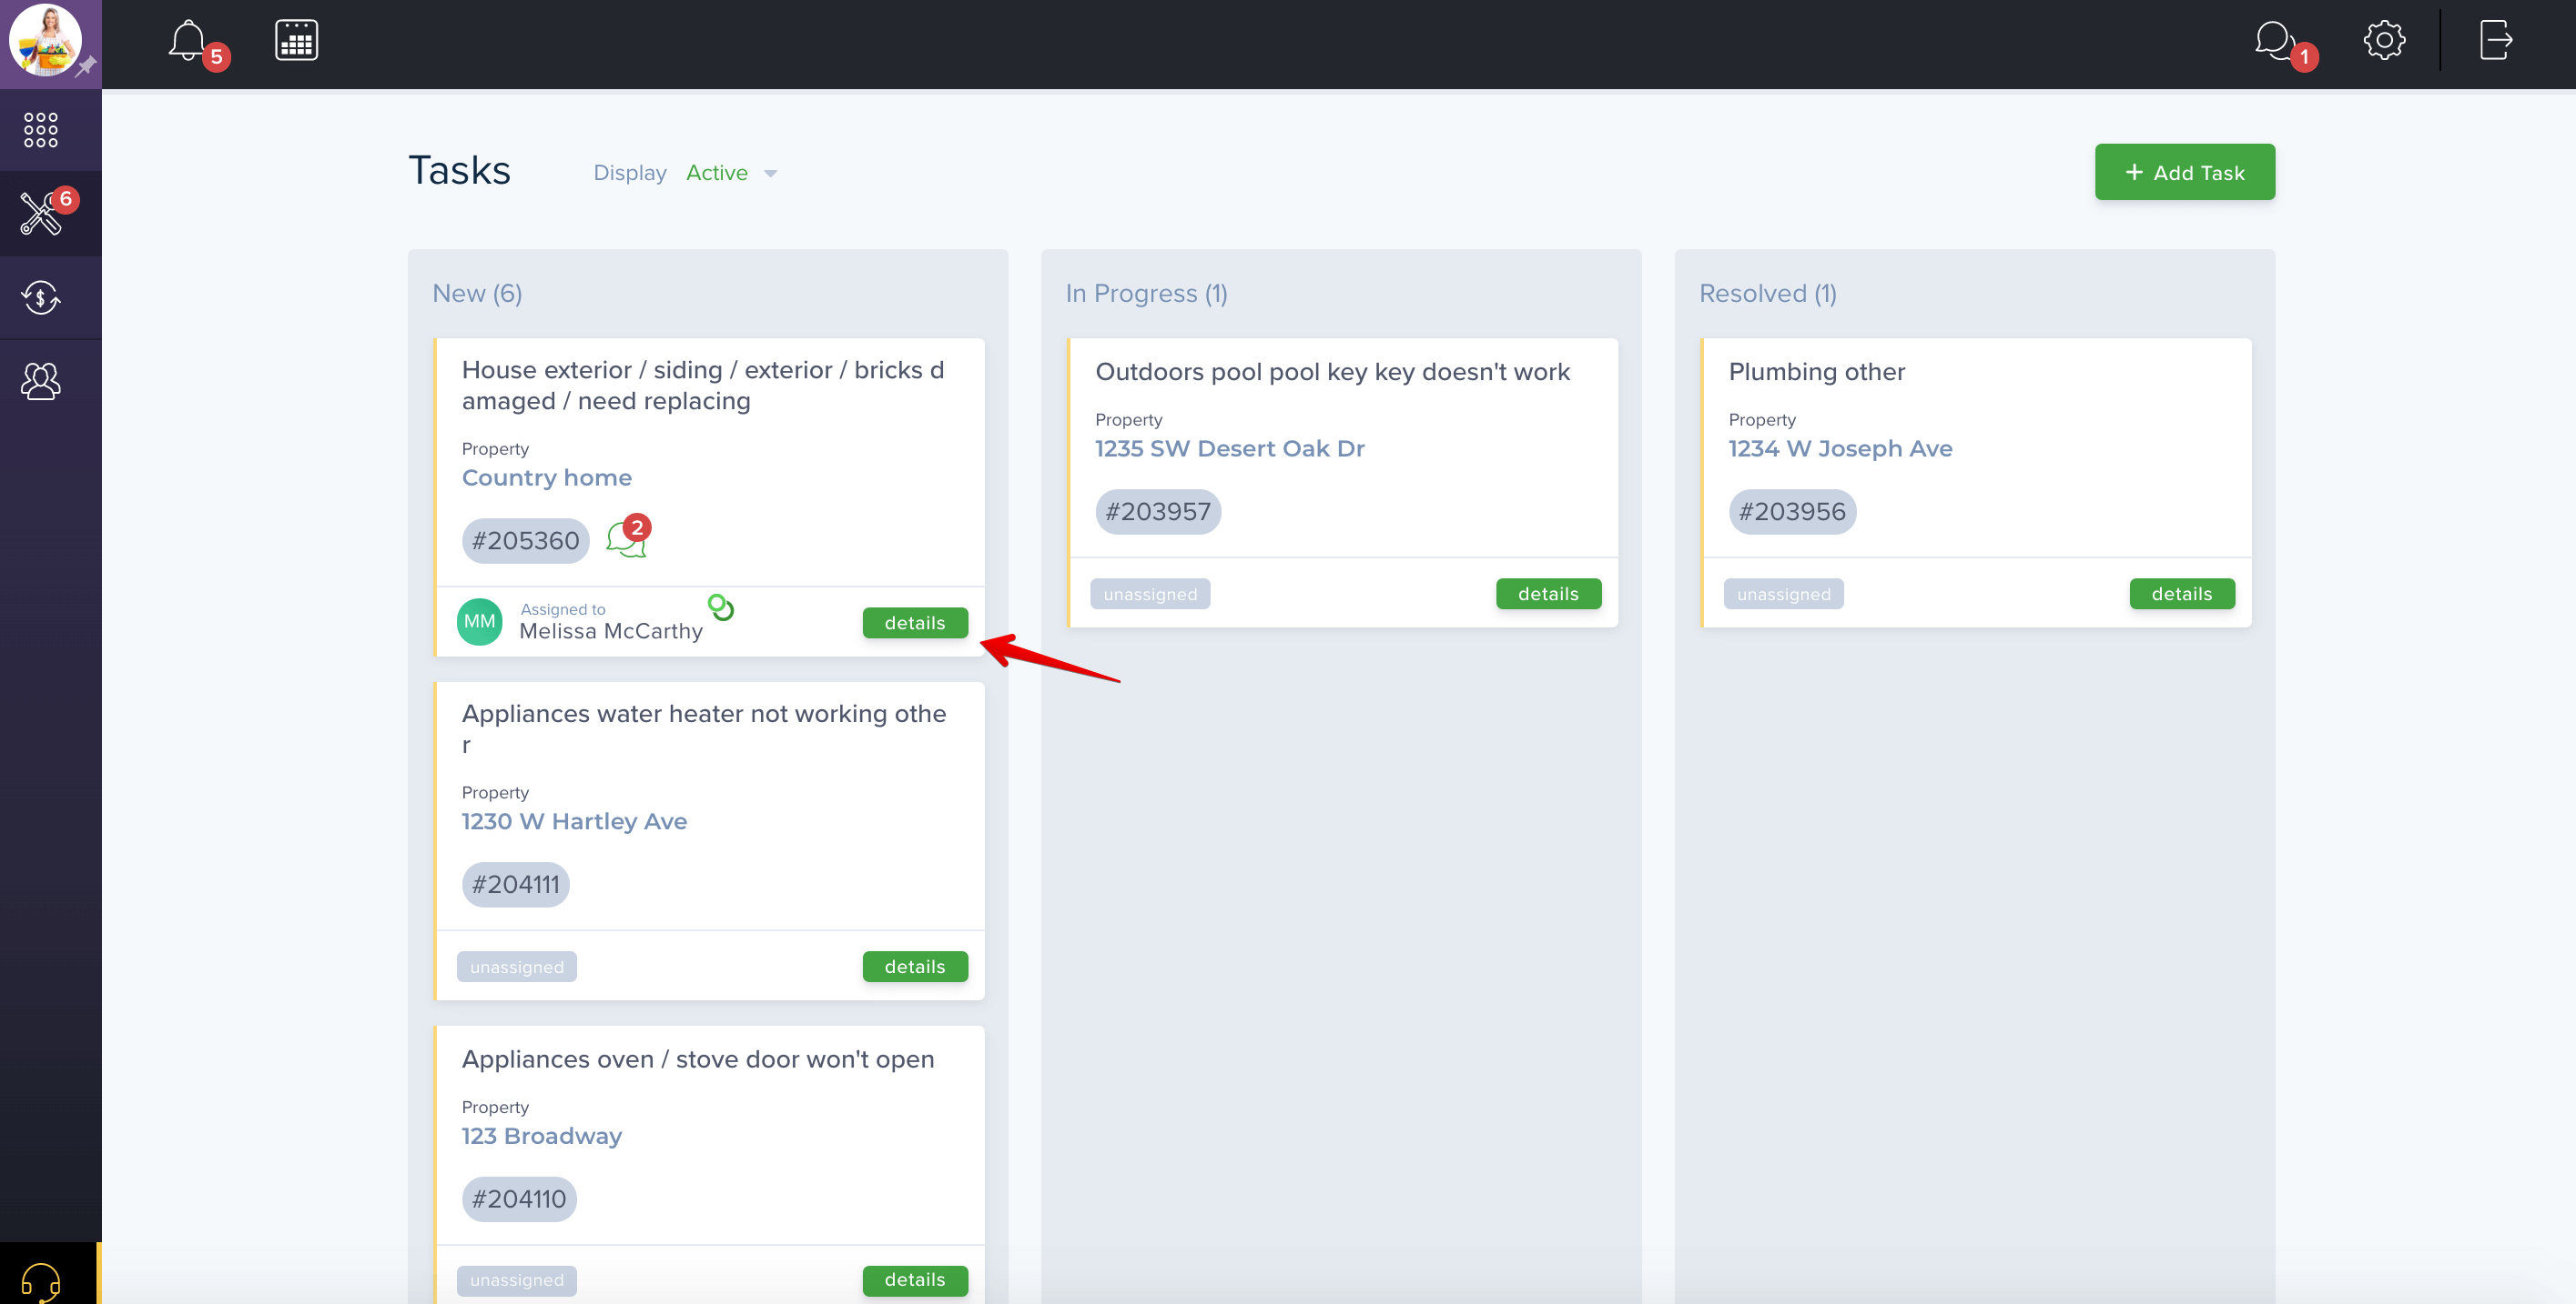The height and width of the screenshot is (1304, 2576).
Task: Click the Add Task button
Action: [2184, 172]
